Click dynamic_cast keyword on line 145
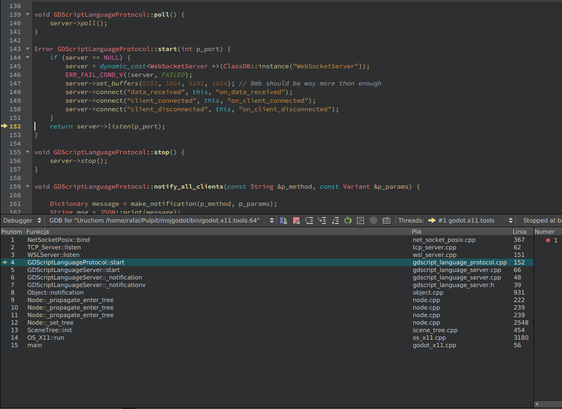This screenshot has width=562, height=409. 123,66
